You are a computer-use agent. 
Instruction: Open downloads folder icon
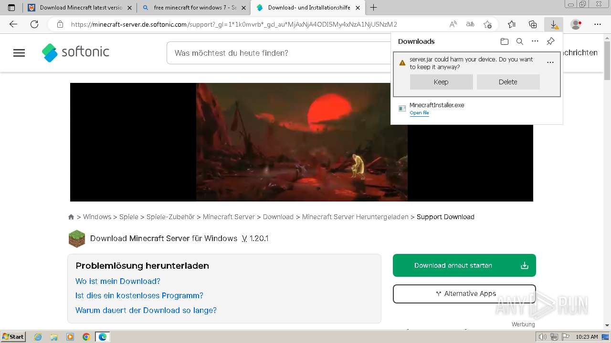[505, 41]
